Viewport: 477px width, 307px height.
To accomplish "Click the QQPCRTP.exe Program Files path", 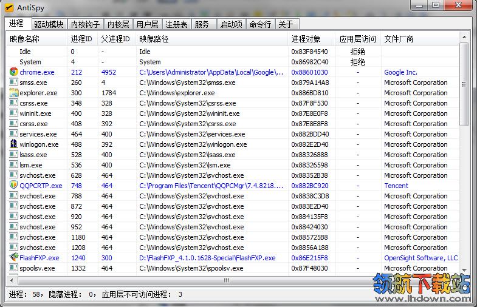I will (211, 186).
